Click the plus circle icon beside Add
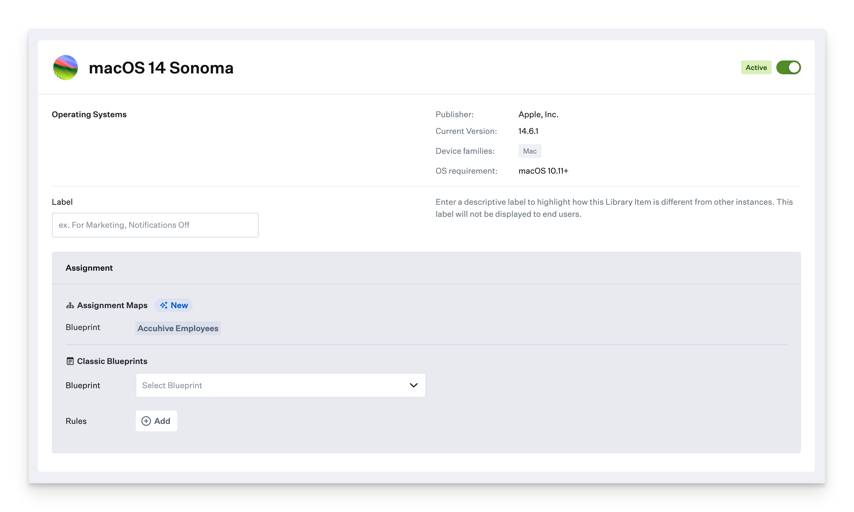This screenshot has height=512, width=854. (146, 421)
